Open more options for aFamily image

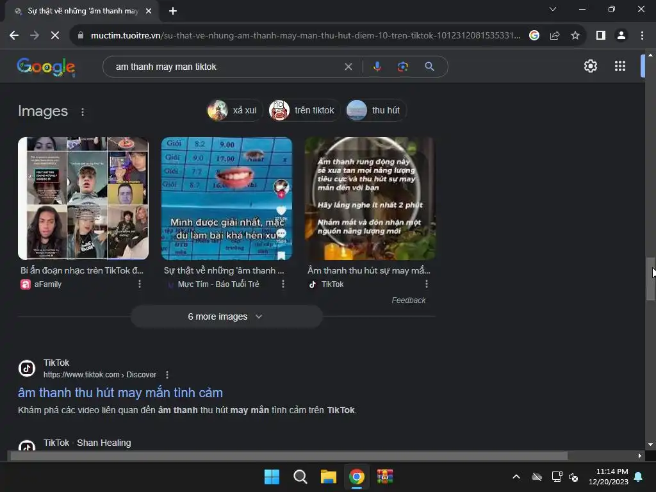point(140,284)
